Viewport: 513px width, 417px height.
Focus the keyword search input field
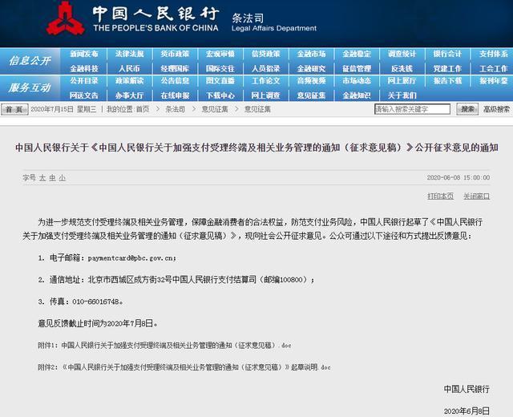(412, 109)
